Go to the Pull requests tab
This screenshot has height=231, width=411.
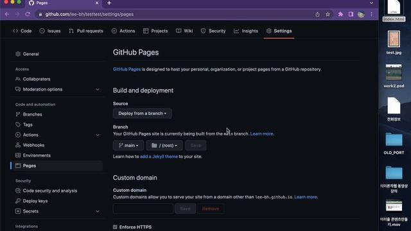point(86,31)
